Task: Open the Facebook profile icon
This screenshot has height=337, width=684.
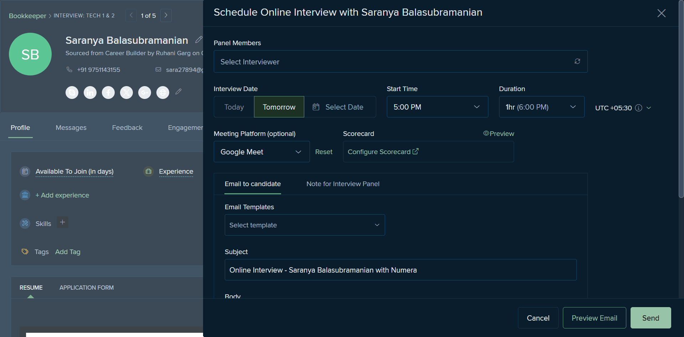Action: tap(108, 93)
